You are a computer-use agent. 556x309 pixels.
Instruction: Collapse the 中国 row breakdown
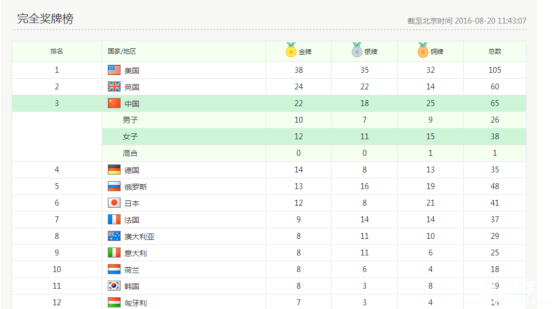pos(132,103)
